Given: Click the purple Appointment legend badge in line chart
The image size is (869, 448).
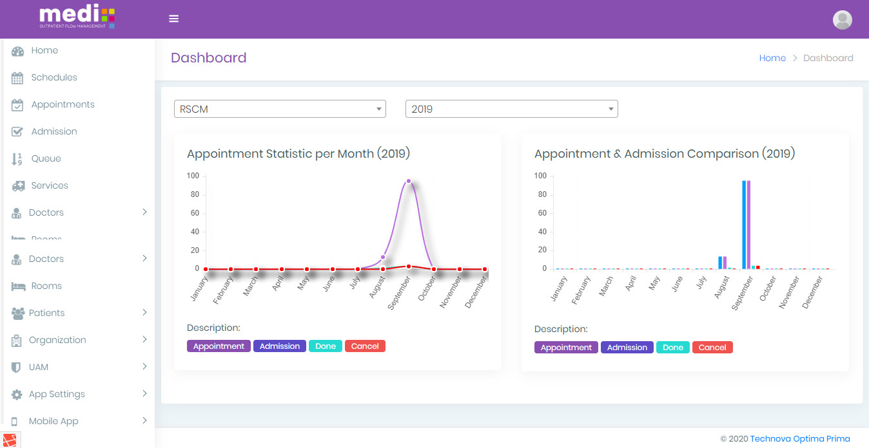Looking at the screenshot, I should [x=219, y=346].
